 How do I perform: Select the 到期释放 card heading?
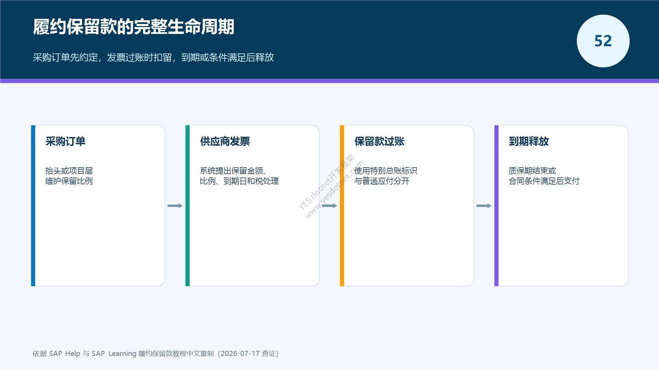(529, 141)
